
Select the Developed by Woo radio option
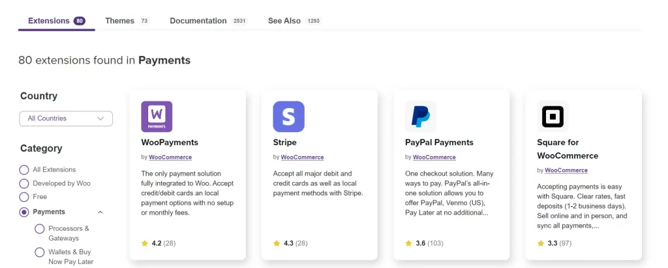pyautogui.click(x=24, y=183)
